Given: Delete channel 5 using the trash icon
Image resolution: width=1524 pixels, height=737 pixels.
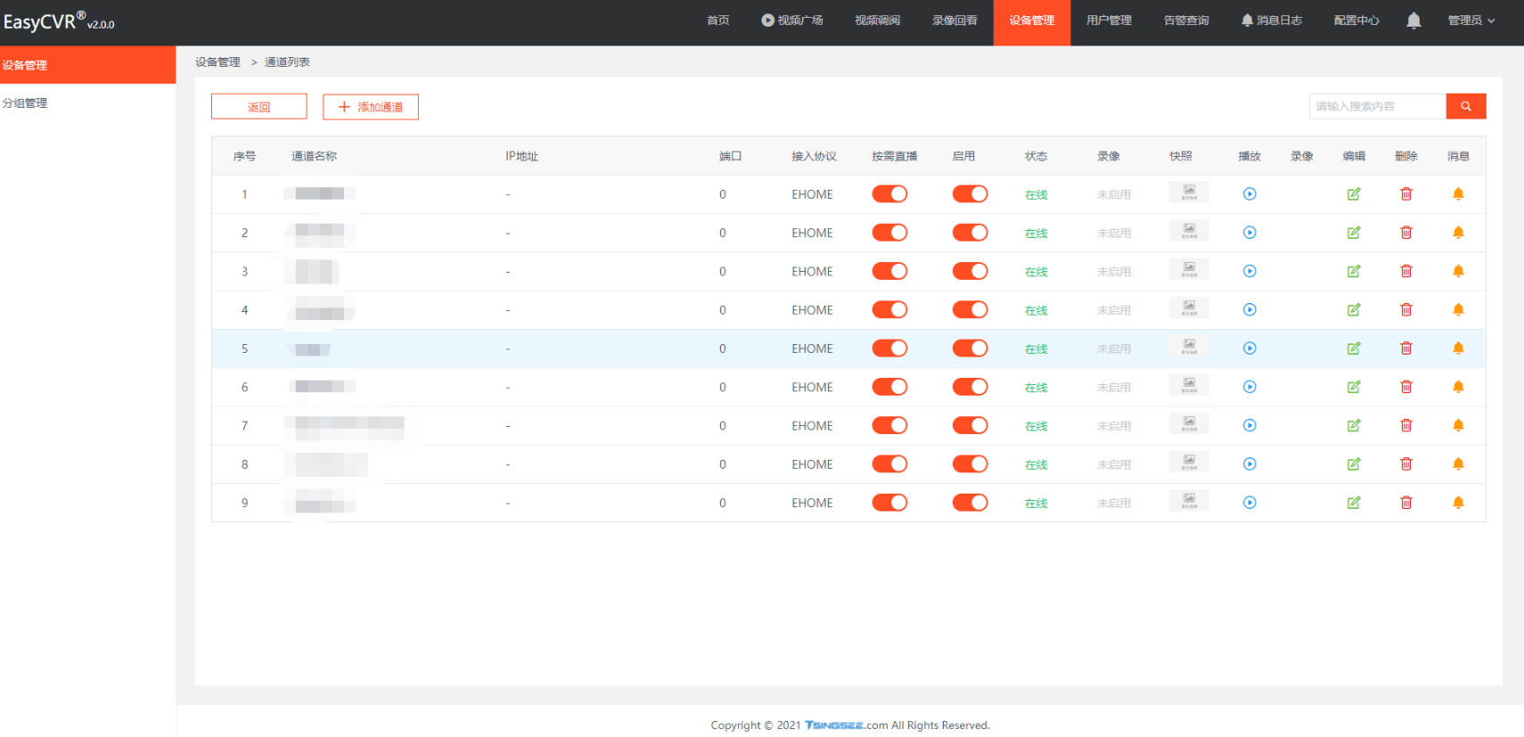Looking at the screenshot, I should (1405, 348).
